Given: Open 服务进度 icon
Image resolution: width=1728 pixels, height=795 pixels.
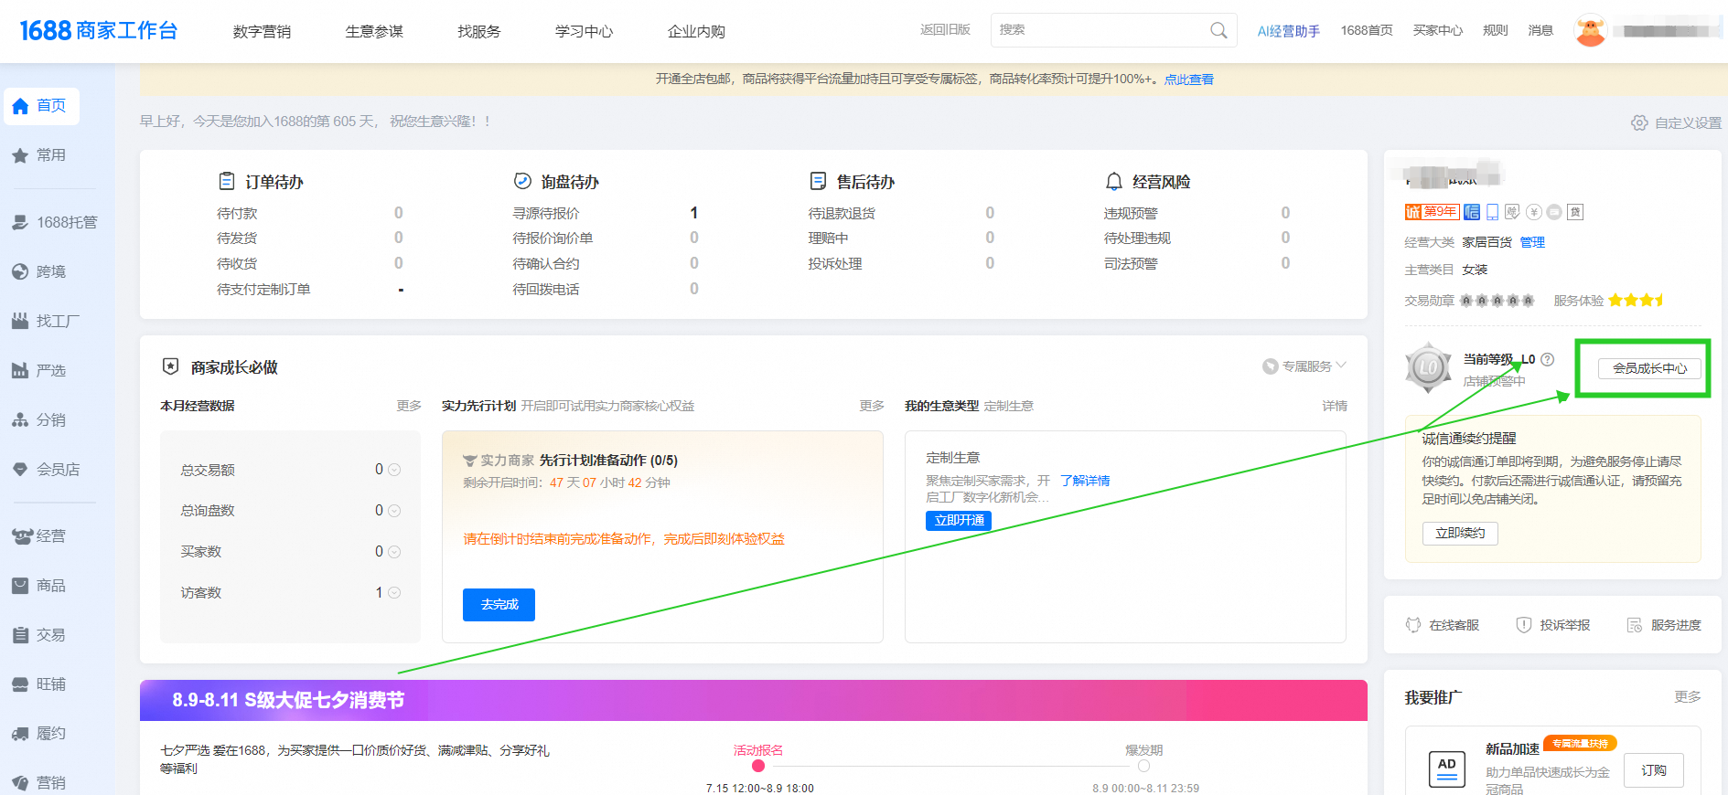Looking at the screenshot, I should tap(1634, 625).
